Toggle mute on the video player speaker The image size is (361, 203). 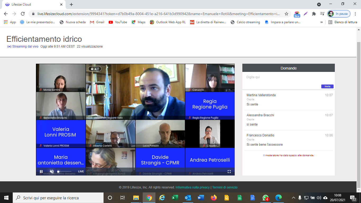52,172
